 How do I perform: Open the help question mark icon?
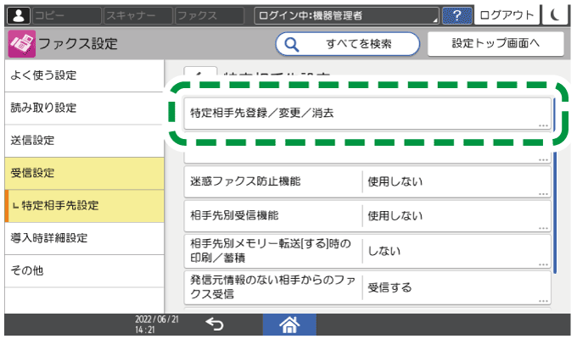pyautogui.click(x=457, y=15)
